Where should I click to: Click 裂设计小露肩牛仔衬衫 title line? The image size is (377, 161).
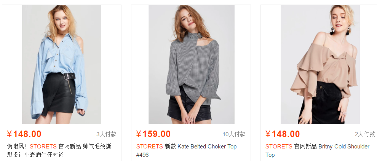click(35, 155)
